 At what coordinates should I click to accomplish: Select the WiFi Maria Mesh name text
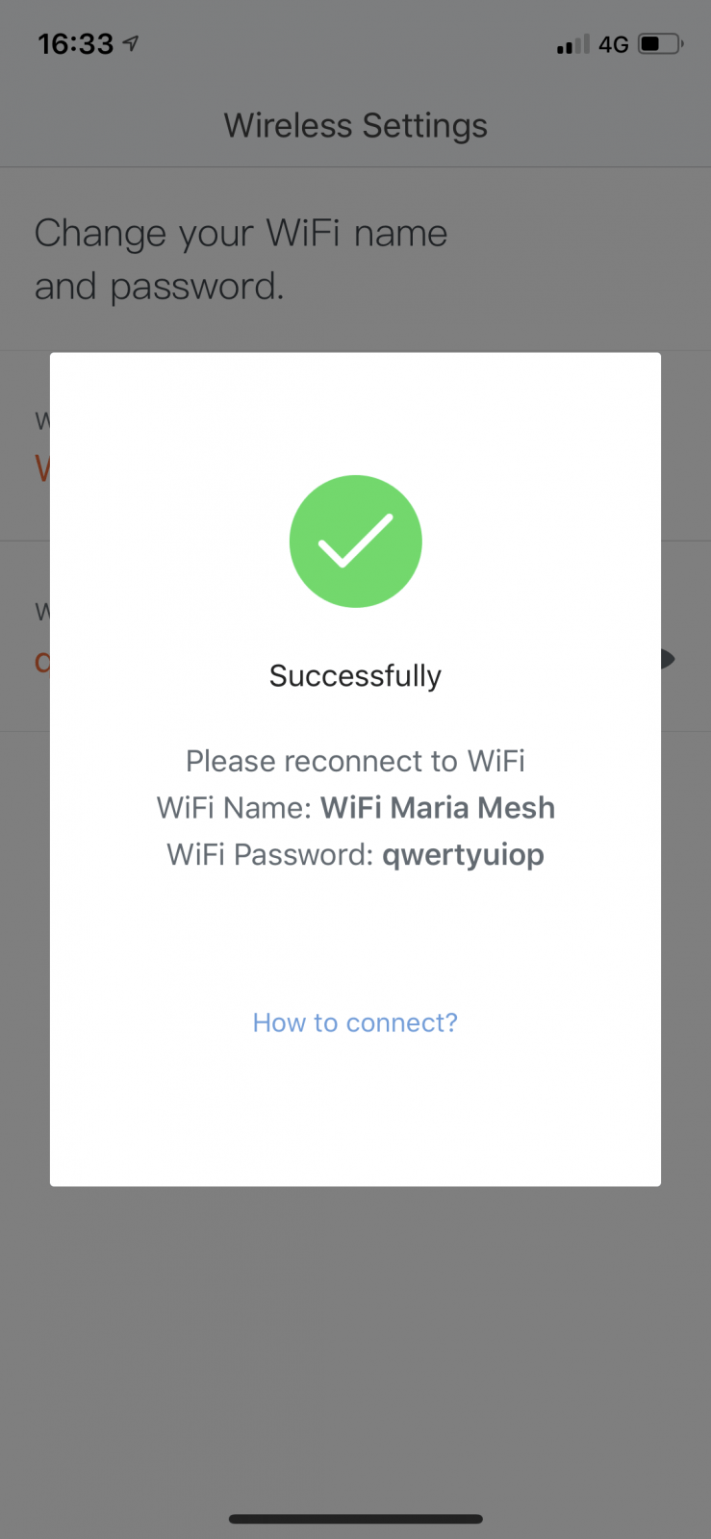(x=438, y=807)
